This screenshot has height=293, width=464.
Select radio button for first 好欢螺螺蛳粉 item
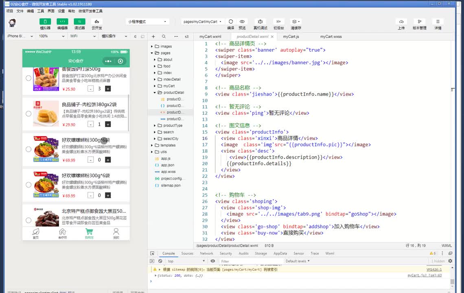28,149
